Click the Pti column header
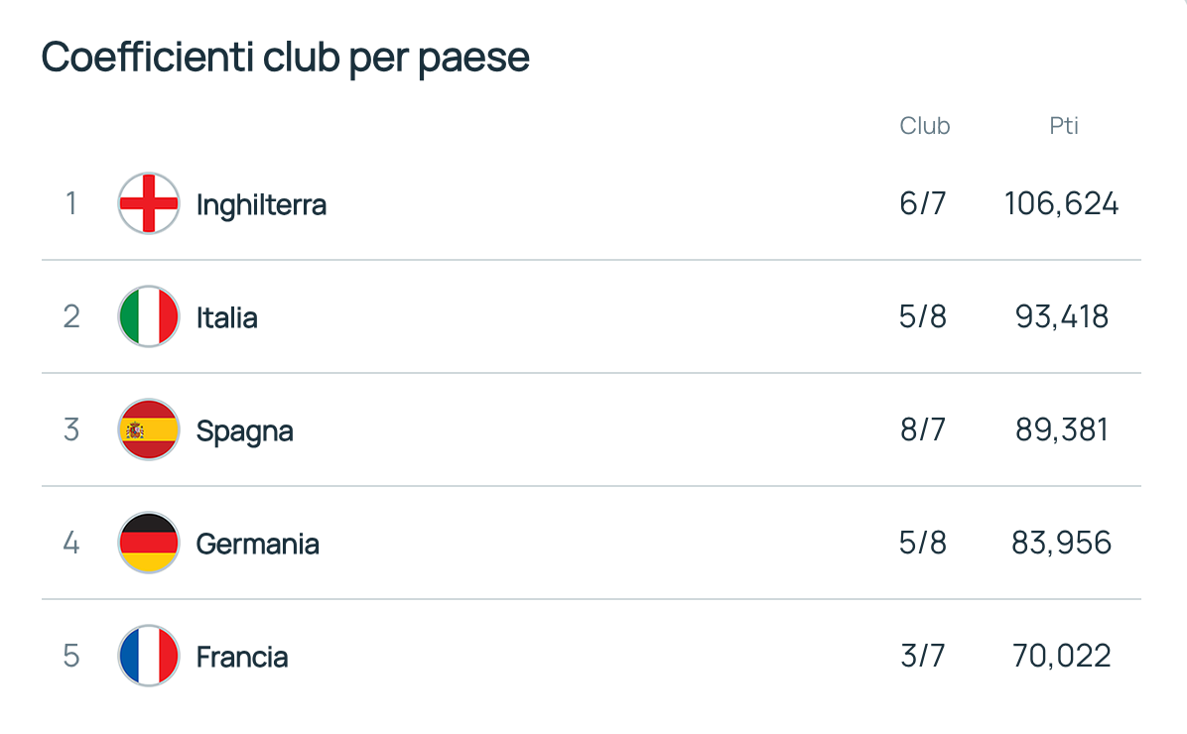The width and height of the screenshot is (1187, 734). (1064, 126)
